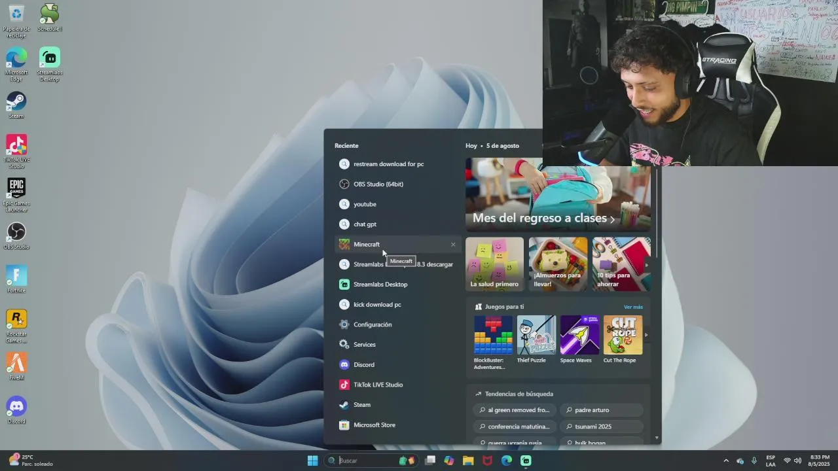Open Streamlabs Desktop from recent list
This screenshot has height=471, width=838.
tap(398, 285)
